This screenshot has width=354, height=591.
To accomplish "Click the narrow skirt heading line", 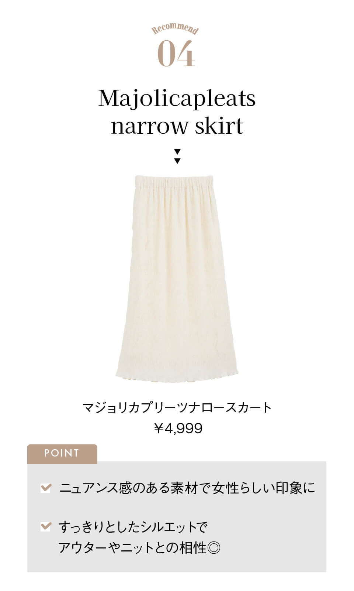I will (177, 126).
